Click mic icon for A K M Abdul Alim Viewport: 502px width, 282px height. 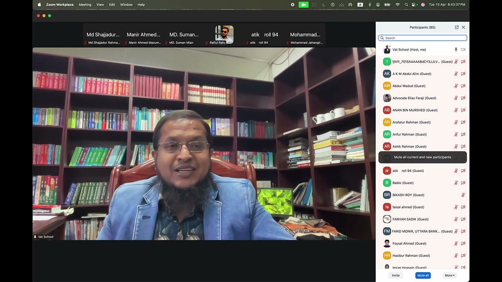click(456, 74)
